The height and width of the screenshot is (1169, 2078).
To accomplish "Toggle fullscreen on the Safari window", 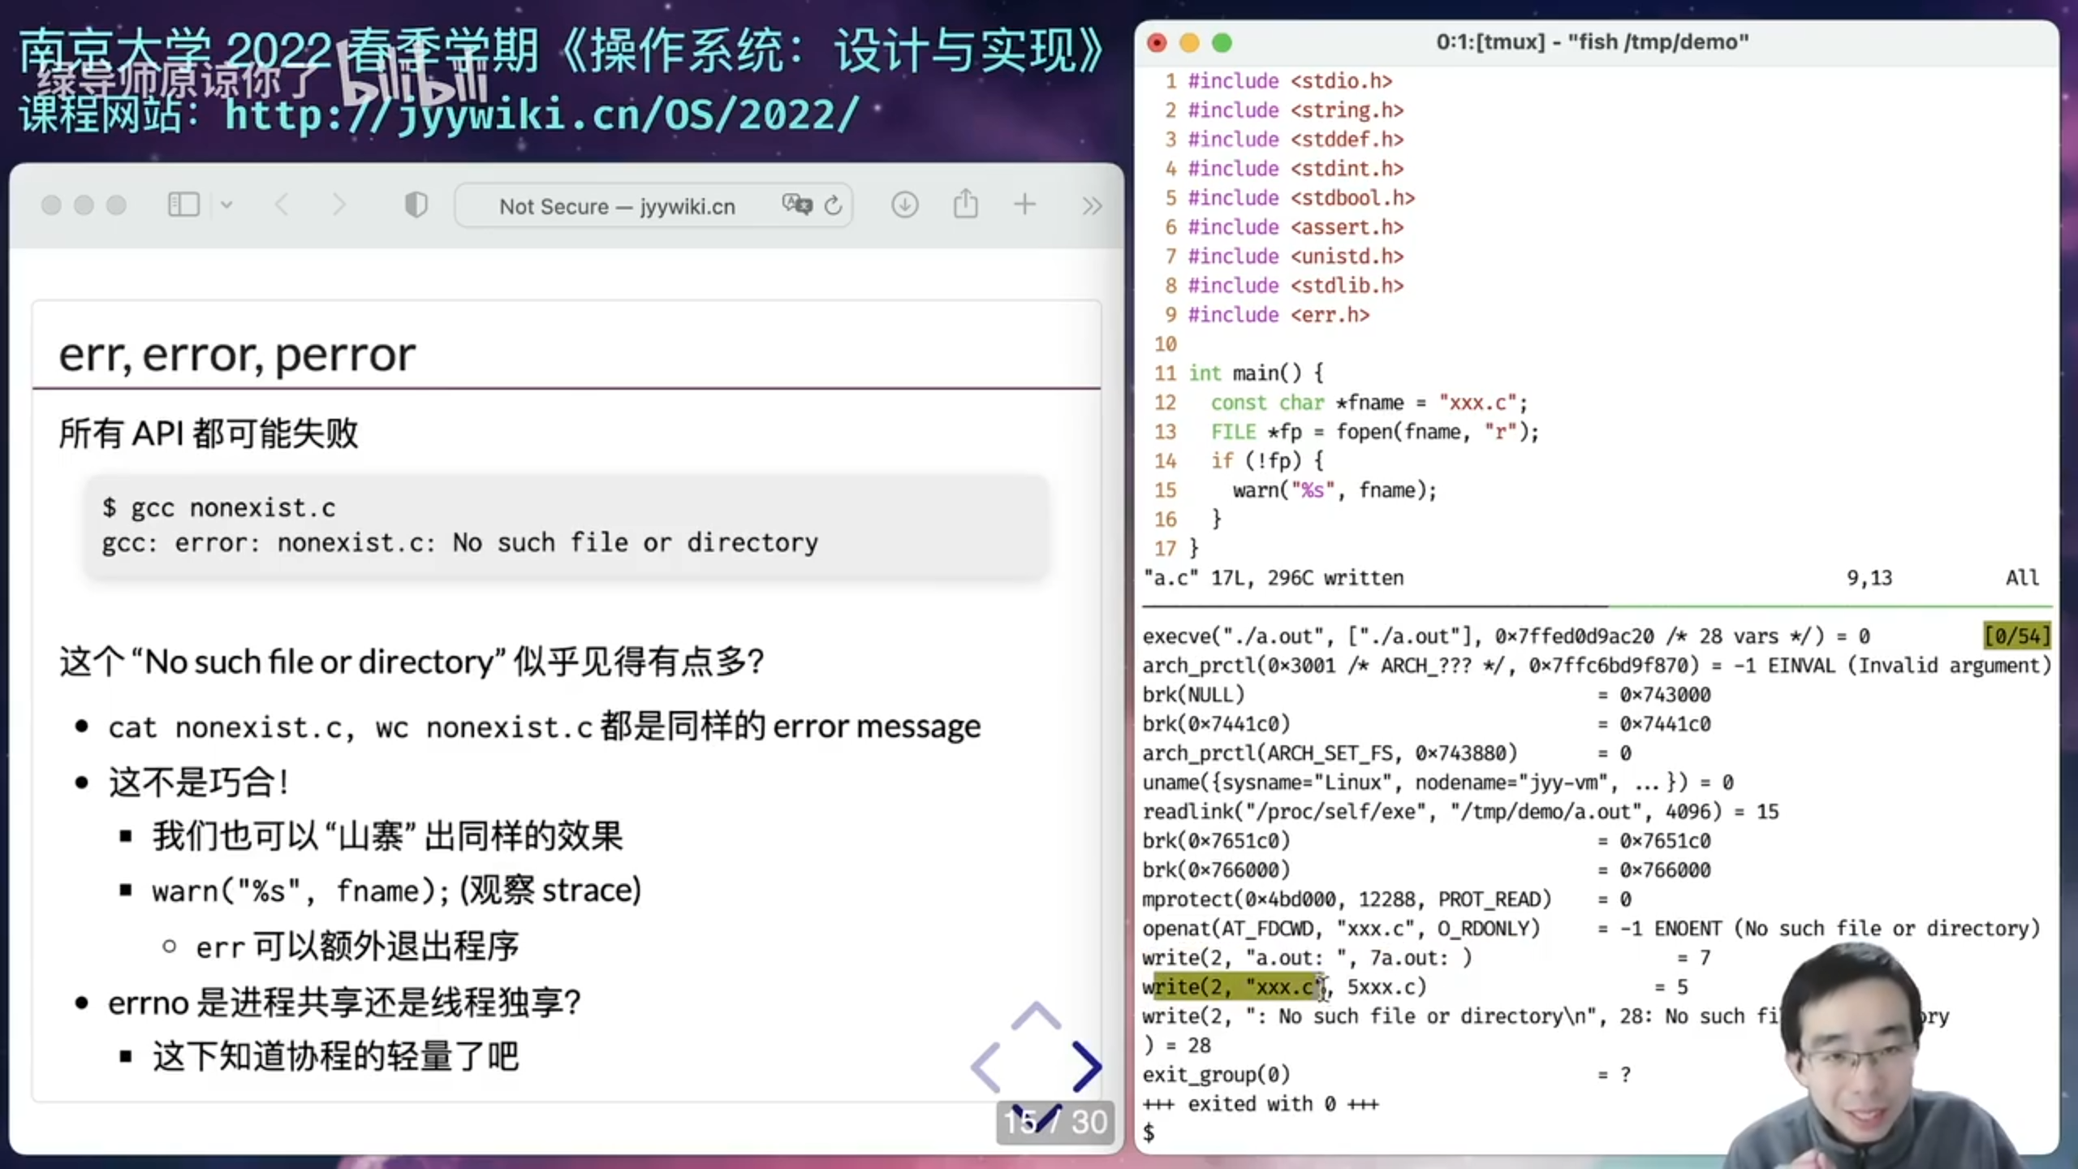I will 116,205.
